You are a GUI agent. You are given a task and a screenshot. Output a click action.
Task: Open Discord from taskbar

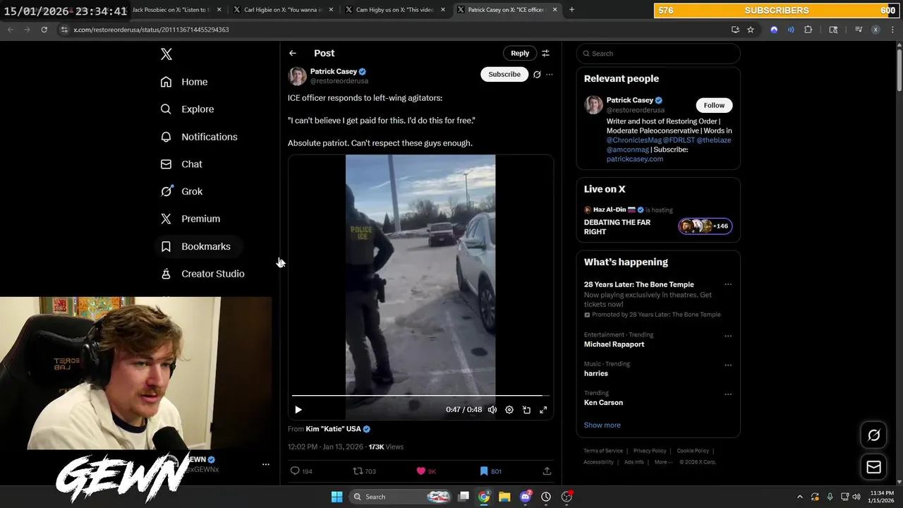[x=525, y=497]
